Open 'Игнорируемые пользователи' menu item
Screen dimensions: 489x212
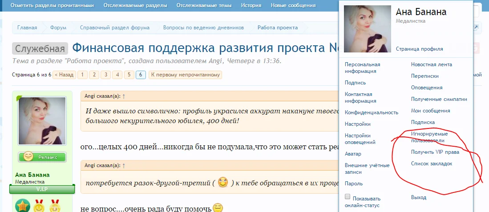tap(429, 137)
